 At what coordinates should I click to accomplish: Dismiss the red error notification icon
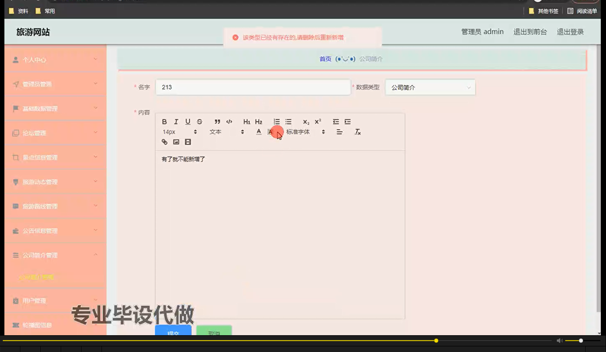tap(235, 37)
